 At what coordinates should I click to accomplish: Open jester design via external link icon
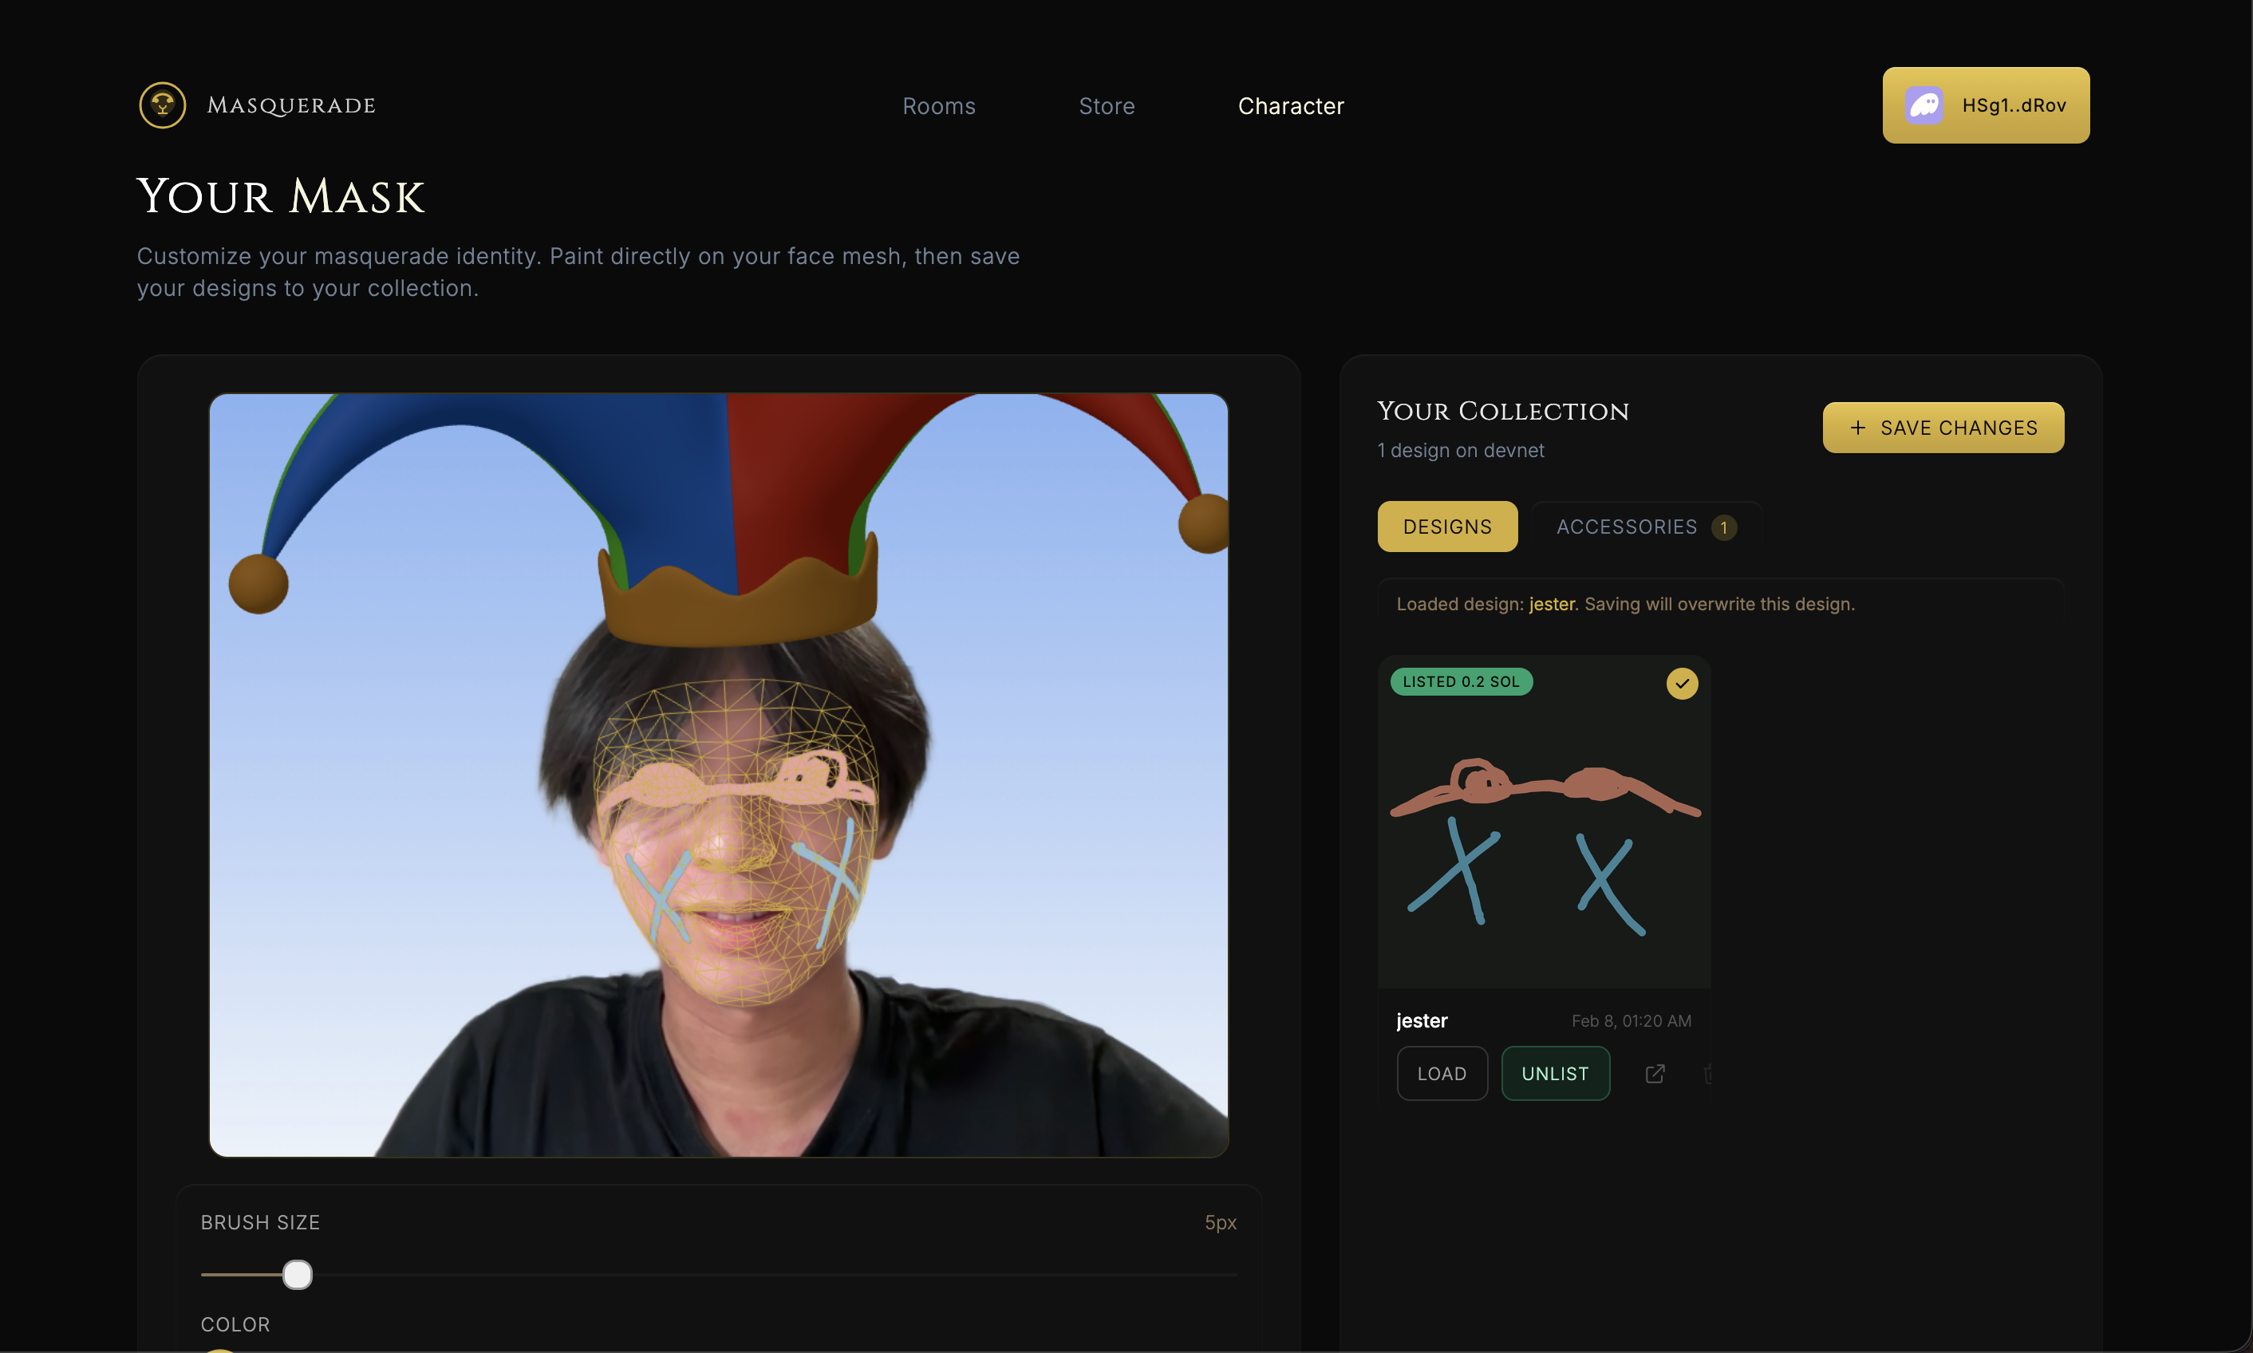point(1655,1074)
